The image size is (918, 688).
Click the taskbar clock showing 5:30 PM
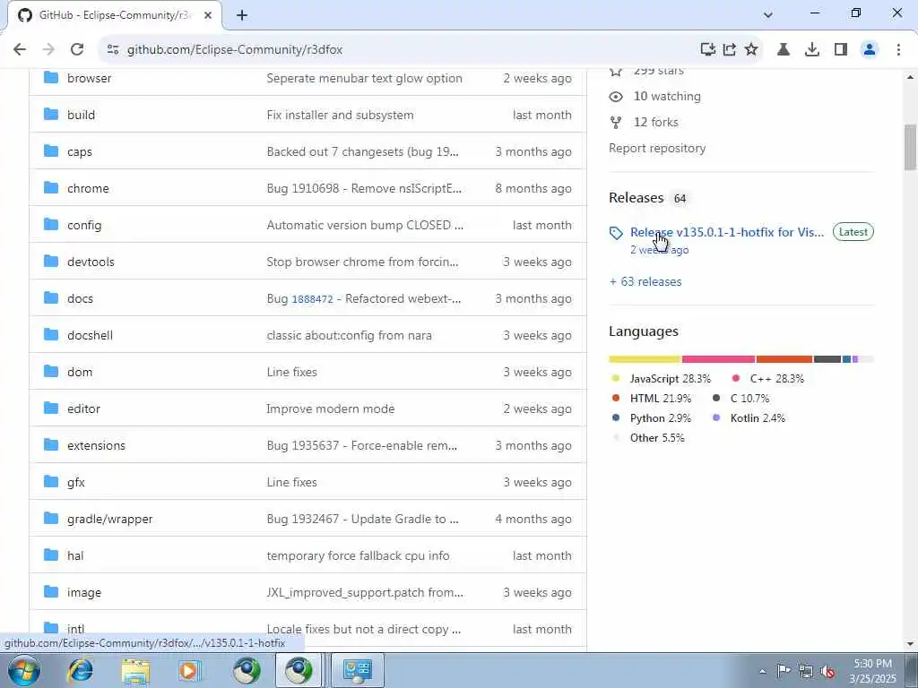(872, 671)
